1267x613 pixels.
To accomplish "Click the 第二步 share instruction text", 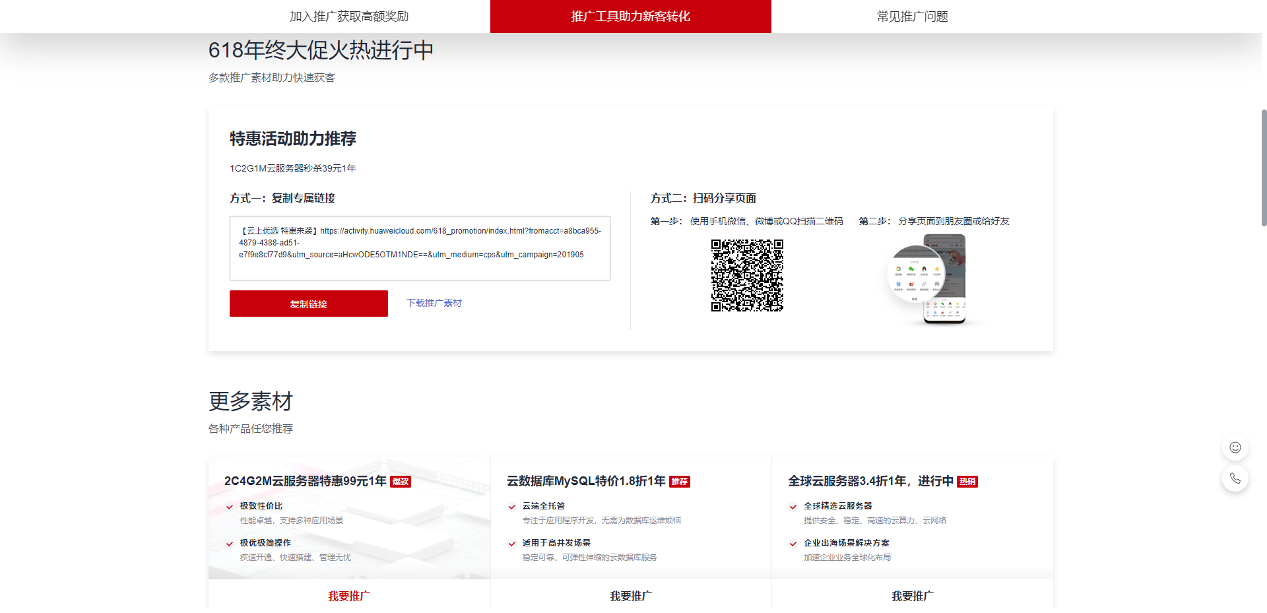I will (934, 221).
